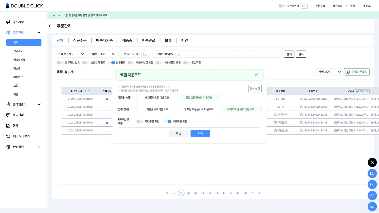Click the empty star in second row
This screenshot has width=379, height=213.
(x=107, y=107)
